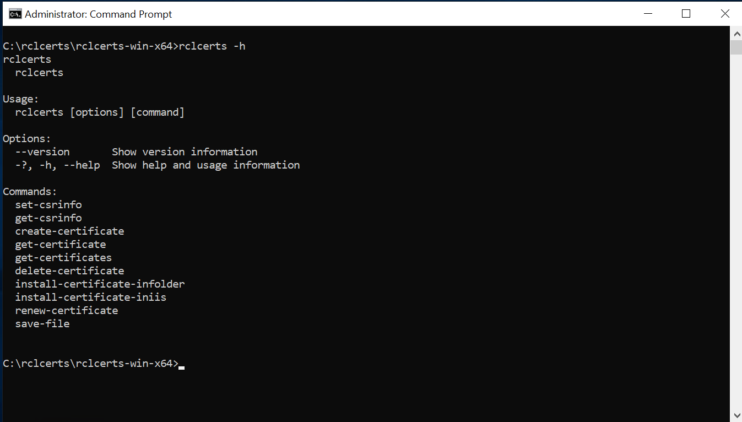Maximize the Command Prompt window
742x422 pixels.
click(686, 14)
